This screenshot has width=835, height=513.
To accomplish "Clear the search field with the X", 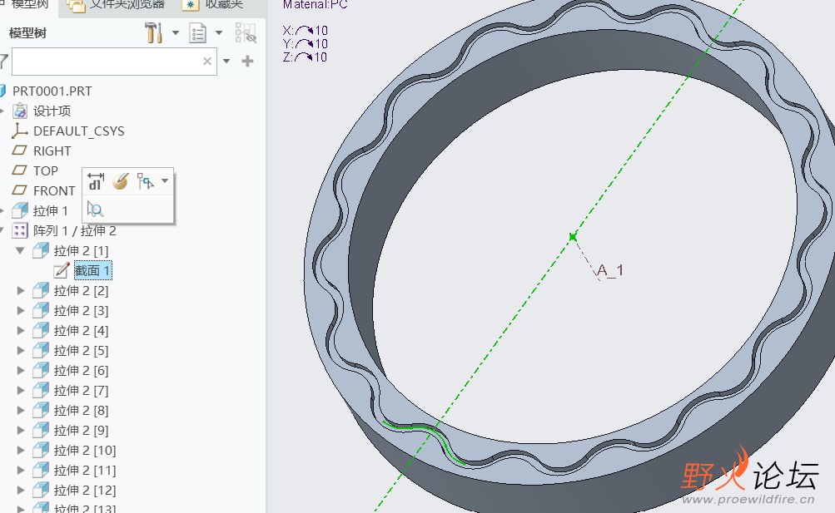I will click(207, 62).
